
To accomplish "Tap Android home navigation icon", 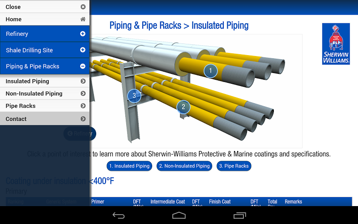I will 179,215.
